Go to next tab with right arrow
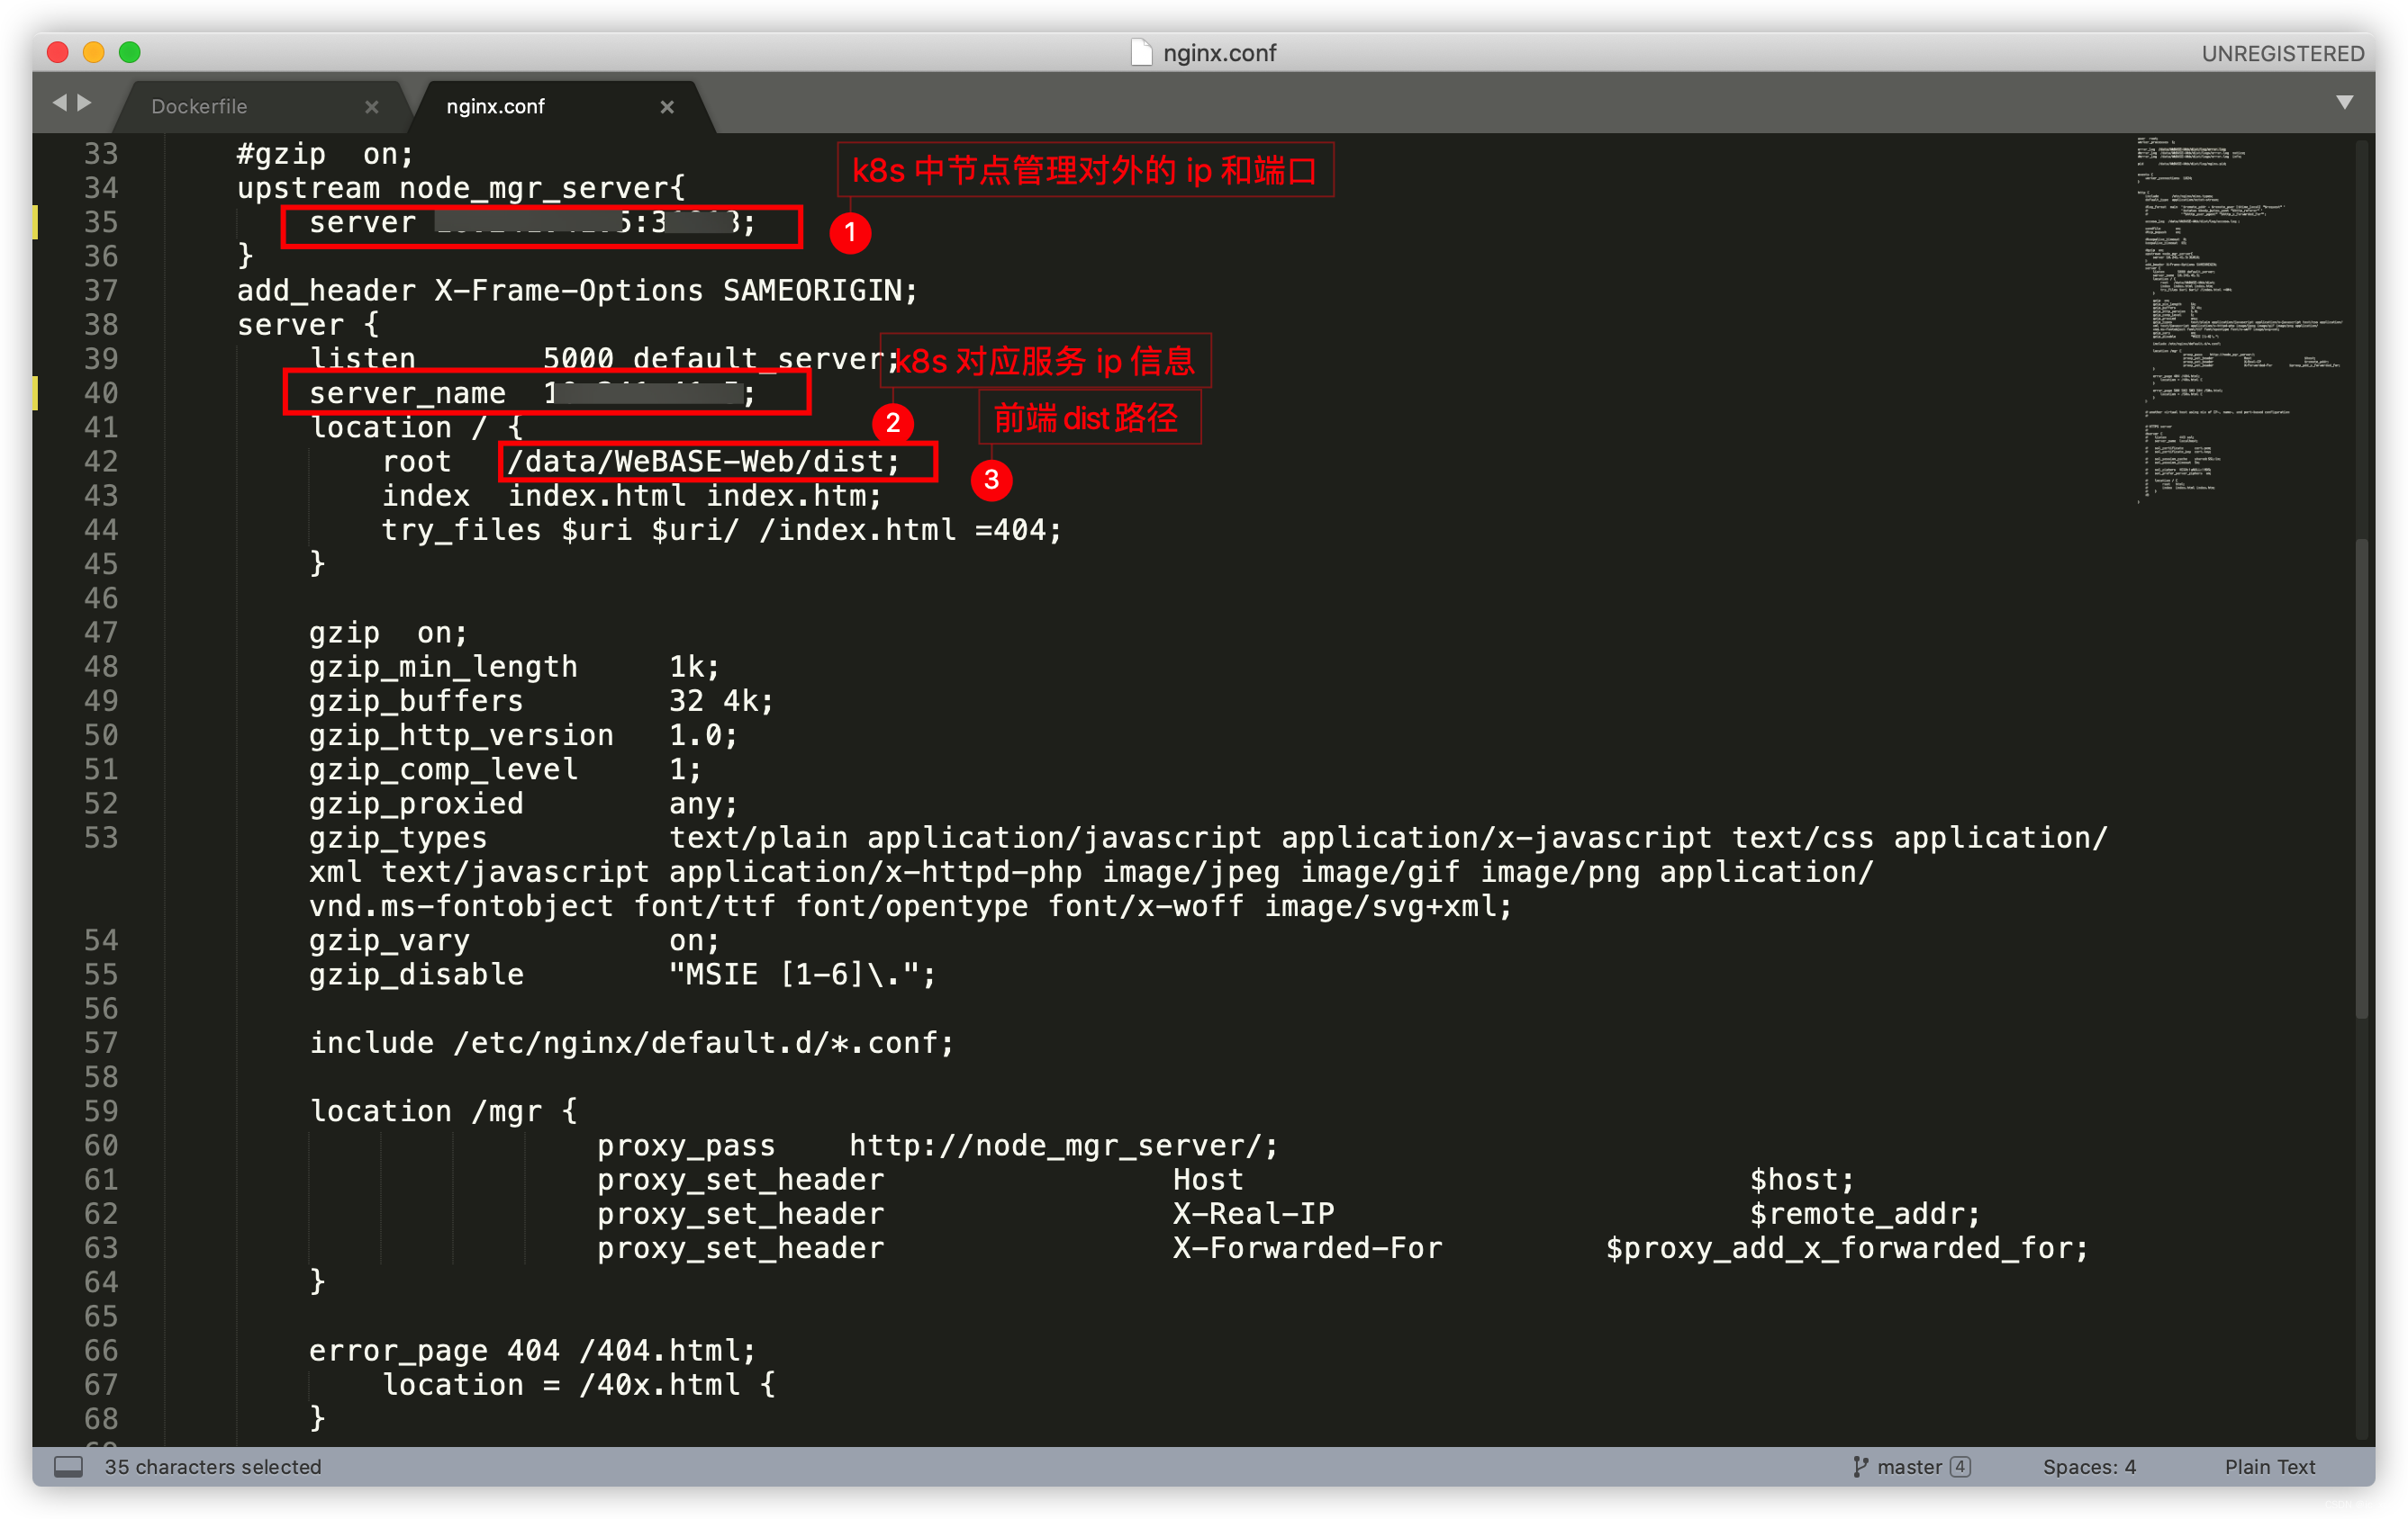The image size is (2408, 1519). pyautogui.click(x=85, y=102)
